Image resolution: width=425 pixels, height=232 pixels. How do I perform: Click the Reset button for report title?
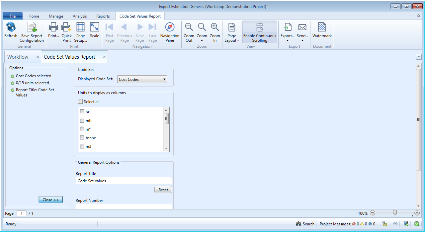tap(163, 190)
